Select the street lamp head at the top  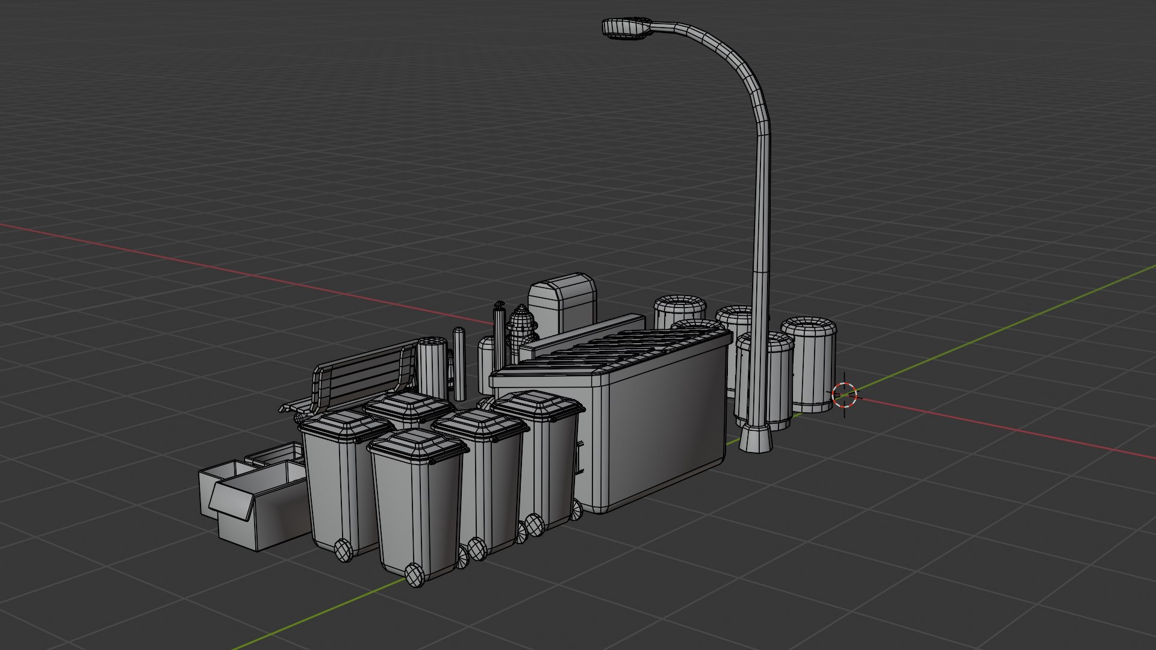627,28
